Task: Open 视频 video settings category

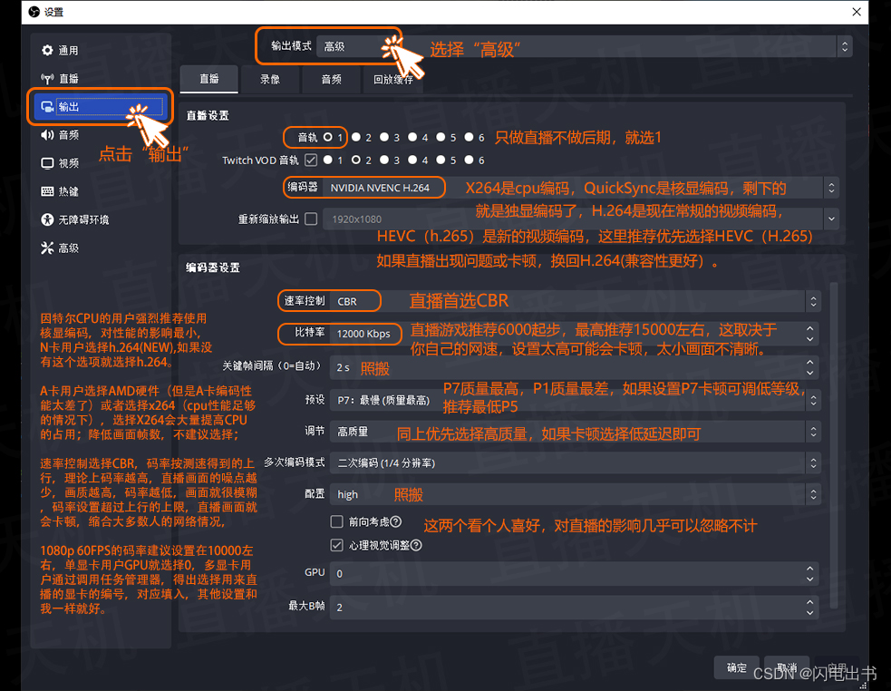Action: click(102, 163)
